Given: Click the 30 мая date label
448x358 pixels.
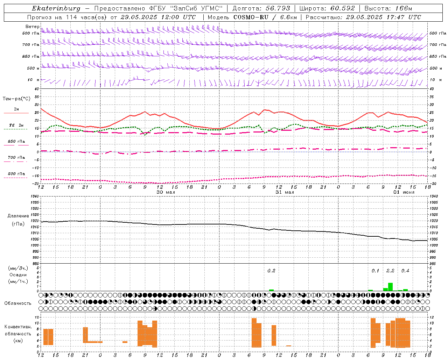Looking at the screenshot, I should pyautogui.click(x=166, y=192).
